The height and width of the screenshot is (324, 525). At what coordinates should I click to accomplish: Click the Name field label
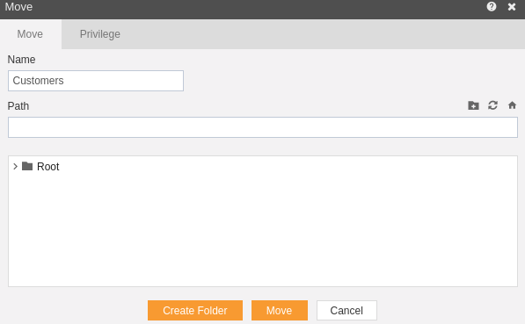(21, 60)
